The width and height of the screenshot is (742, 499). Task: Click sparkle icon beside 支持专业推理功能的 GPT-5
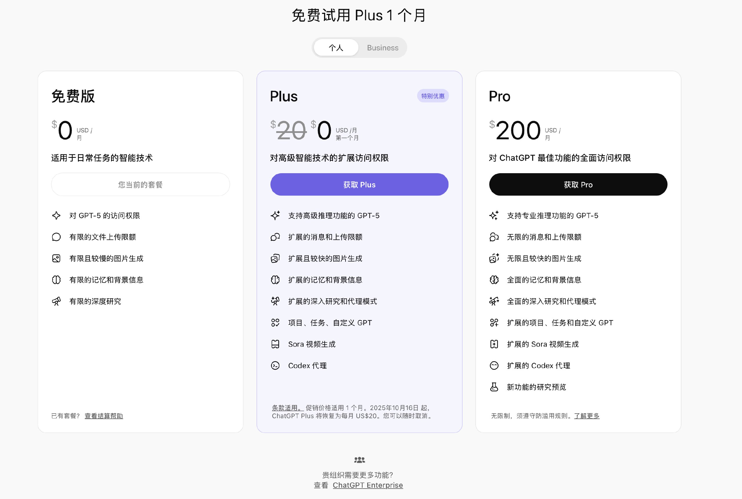point(494,215)
